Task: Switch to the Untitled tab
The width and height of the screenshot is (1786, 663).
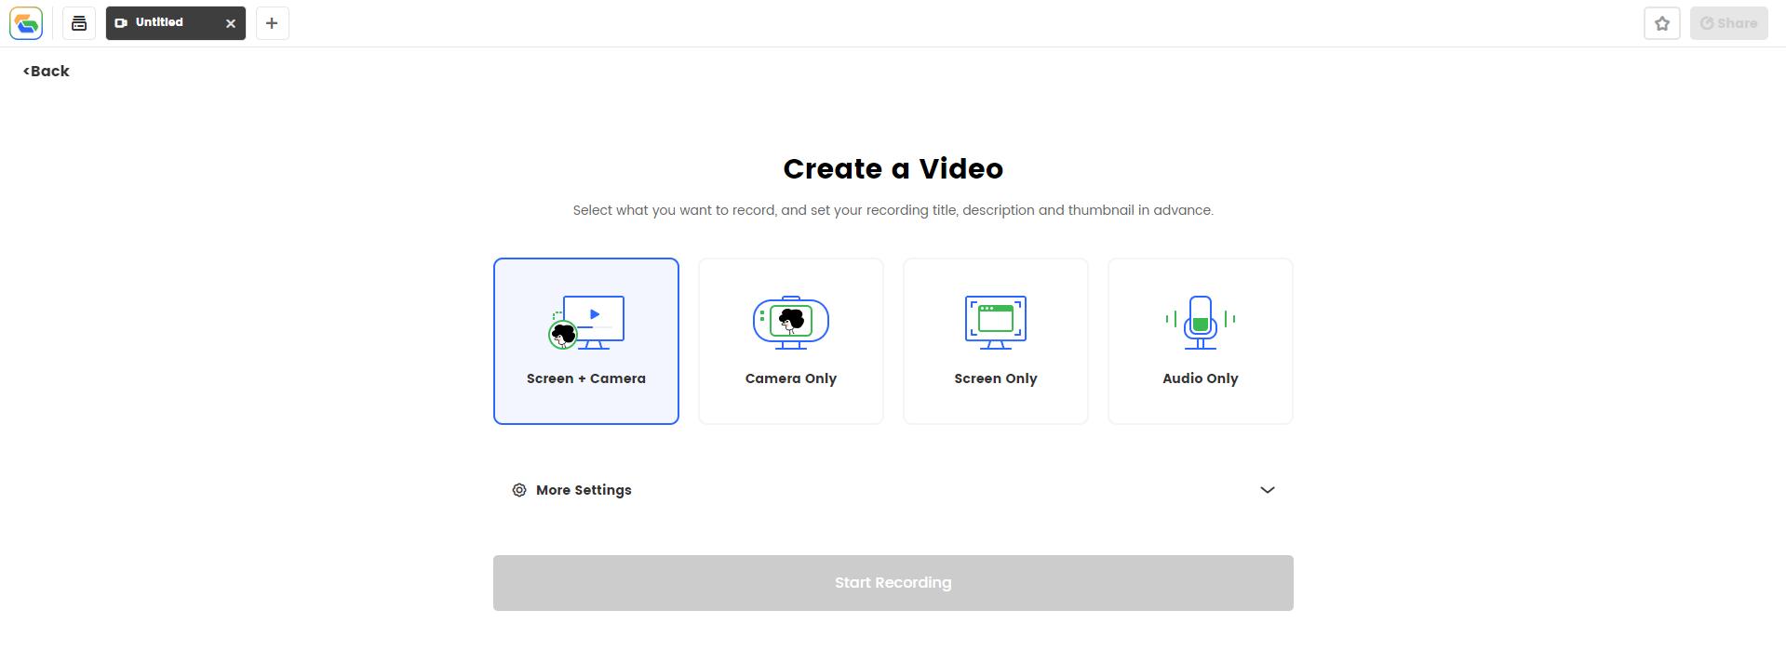Action: (160, 23)
